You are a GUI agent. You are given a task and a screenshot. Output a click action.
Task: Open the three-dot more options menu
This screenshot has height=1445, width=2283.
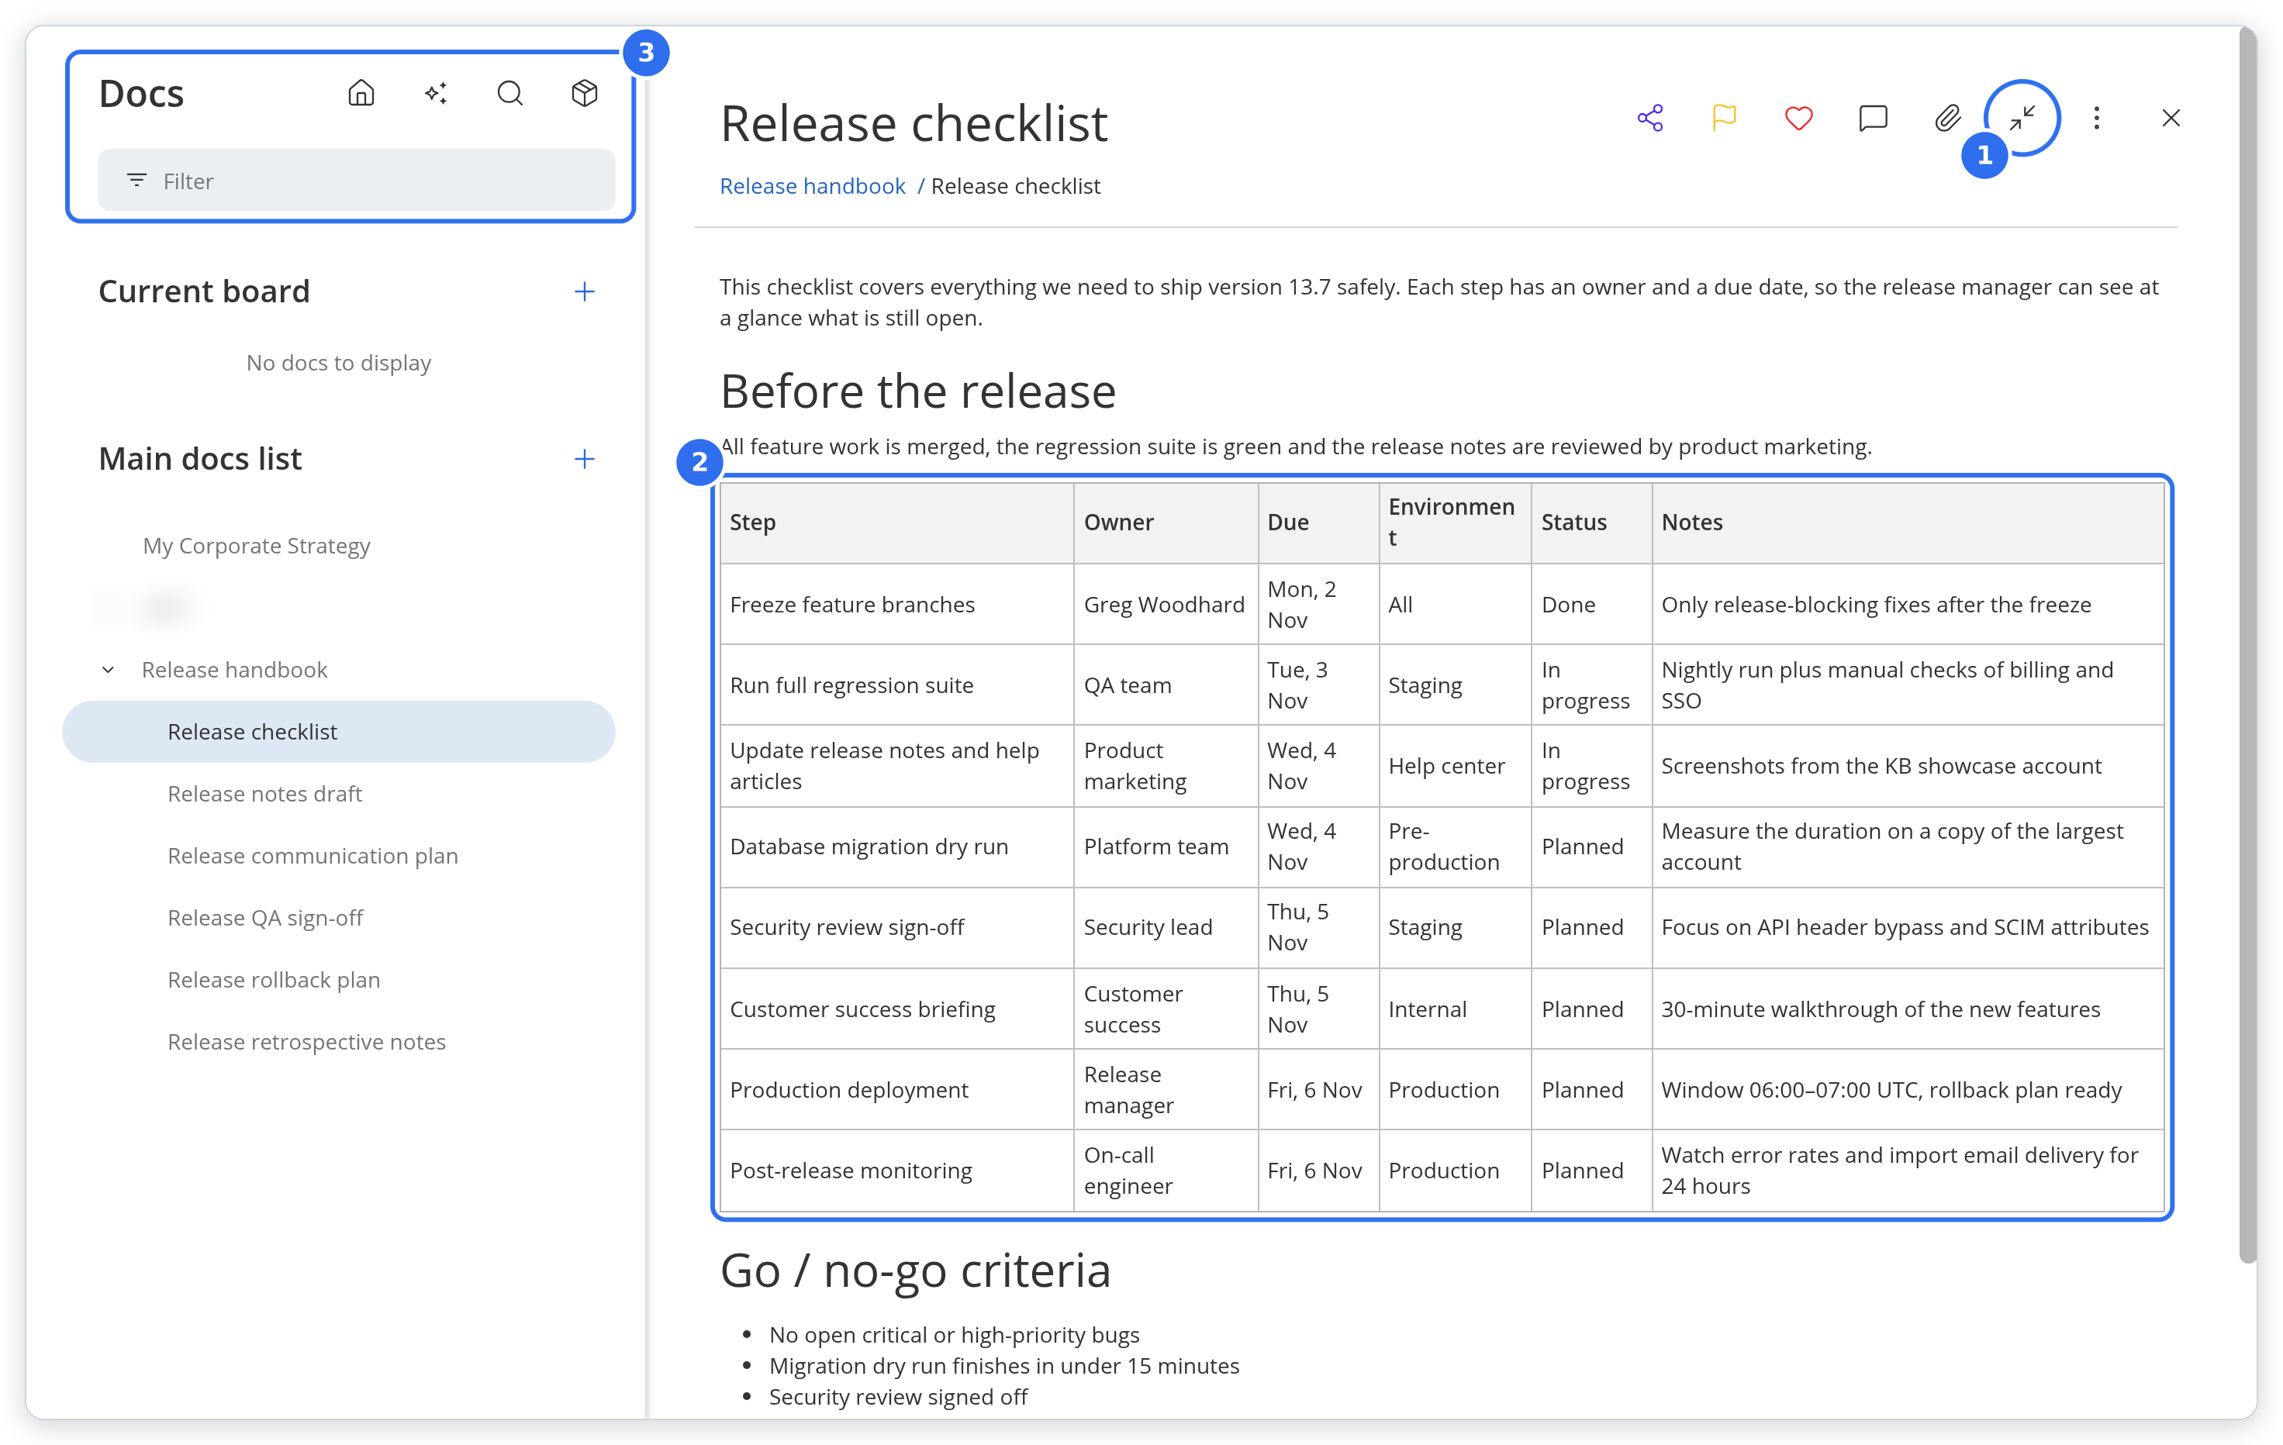[x=2096, y=118]
